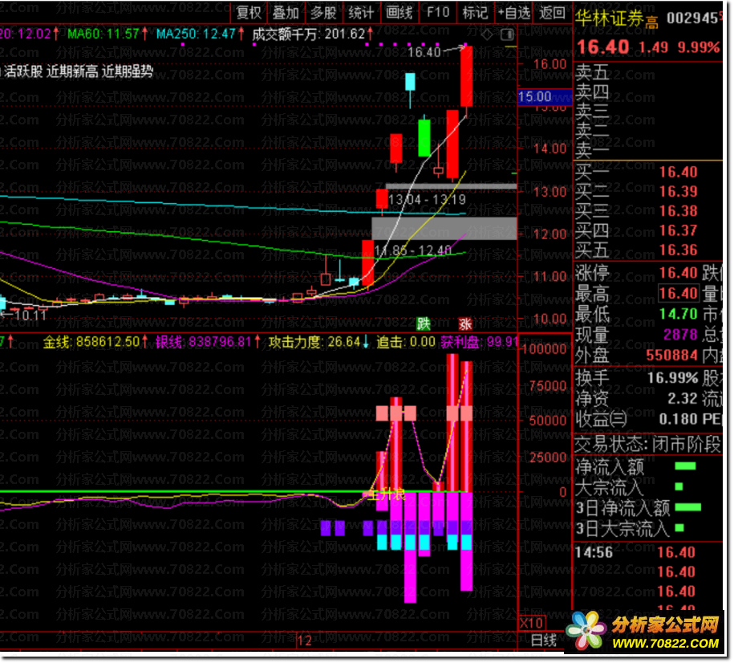Click the 买五 bid price 16.36
This screenshot has width=734, height=663.
679,250
